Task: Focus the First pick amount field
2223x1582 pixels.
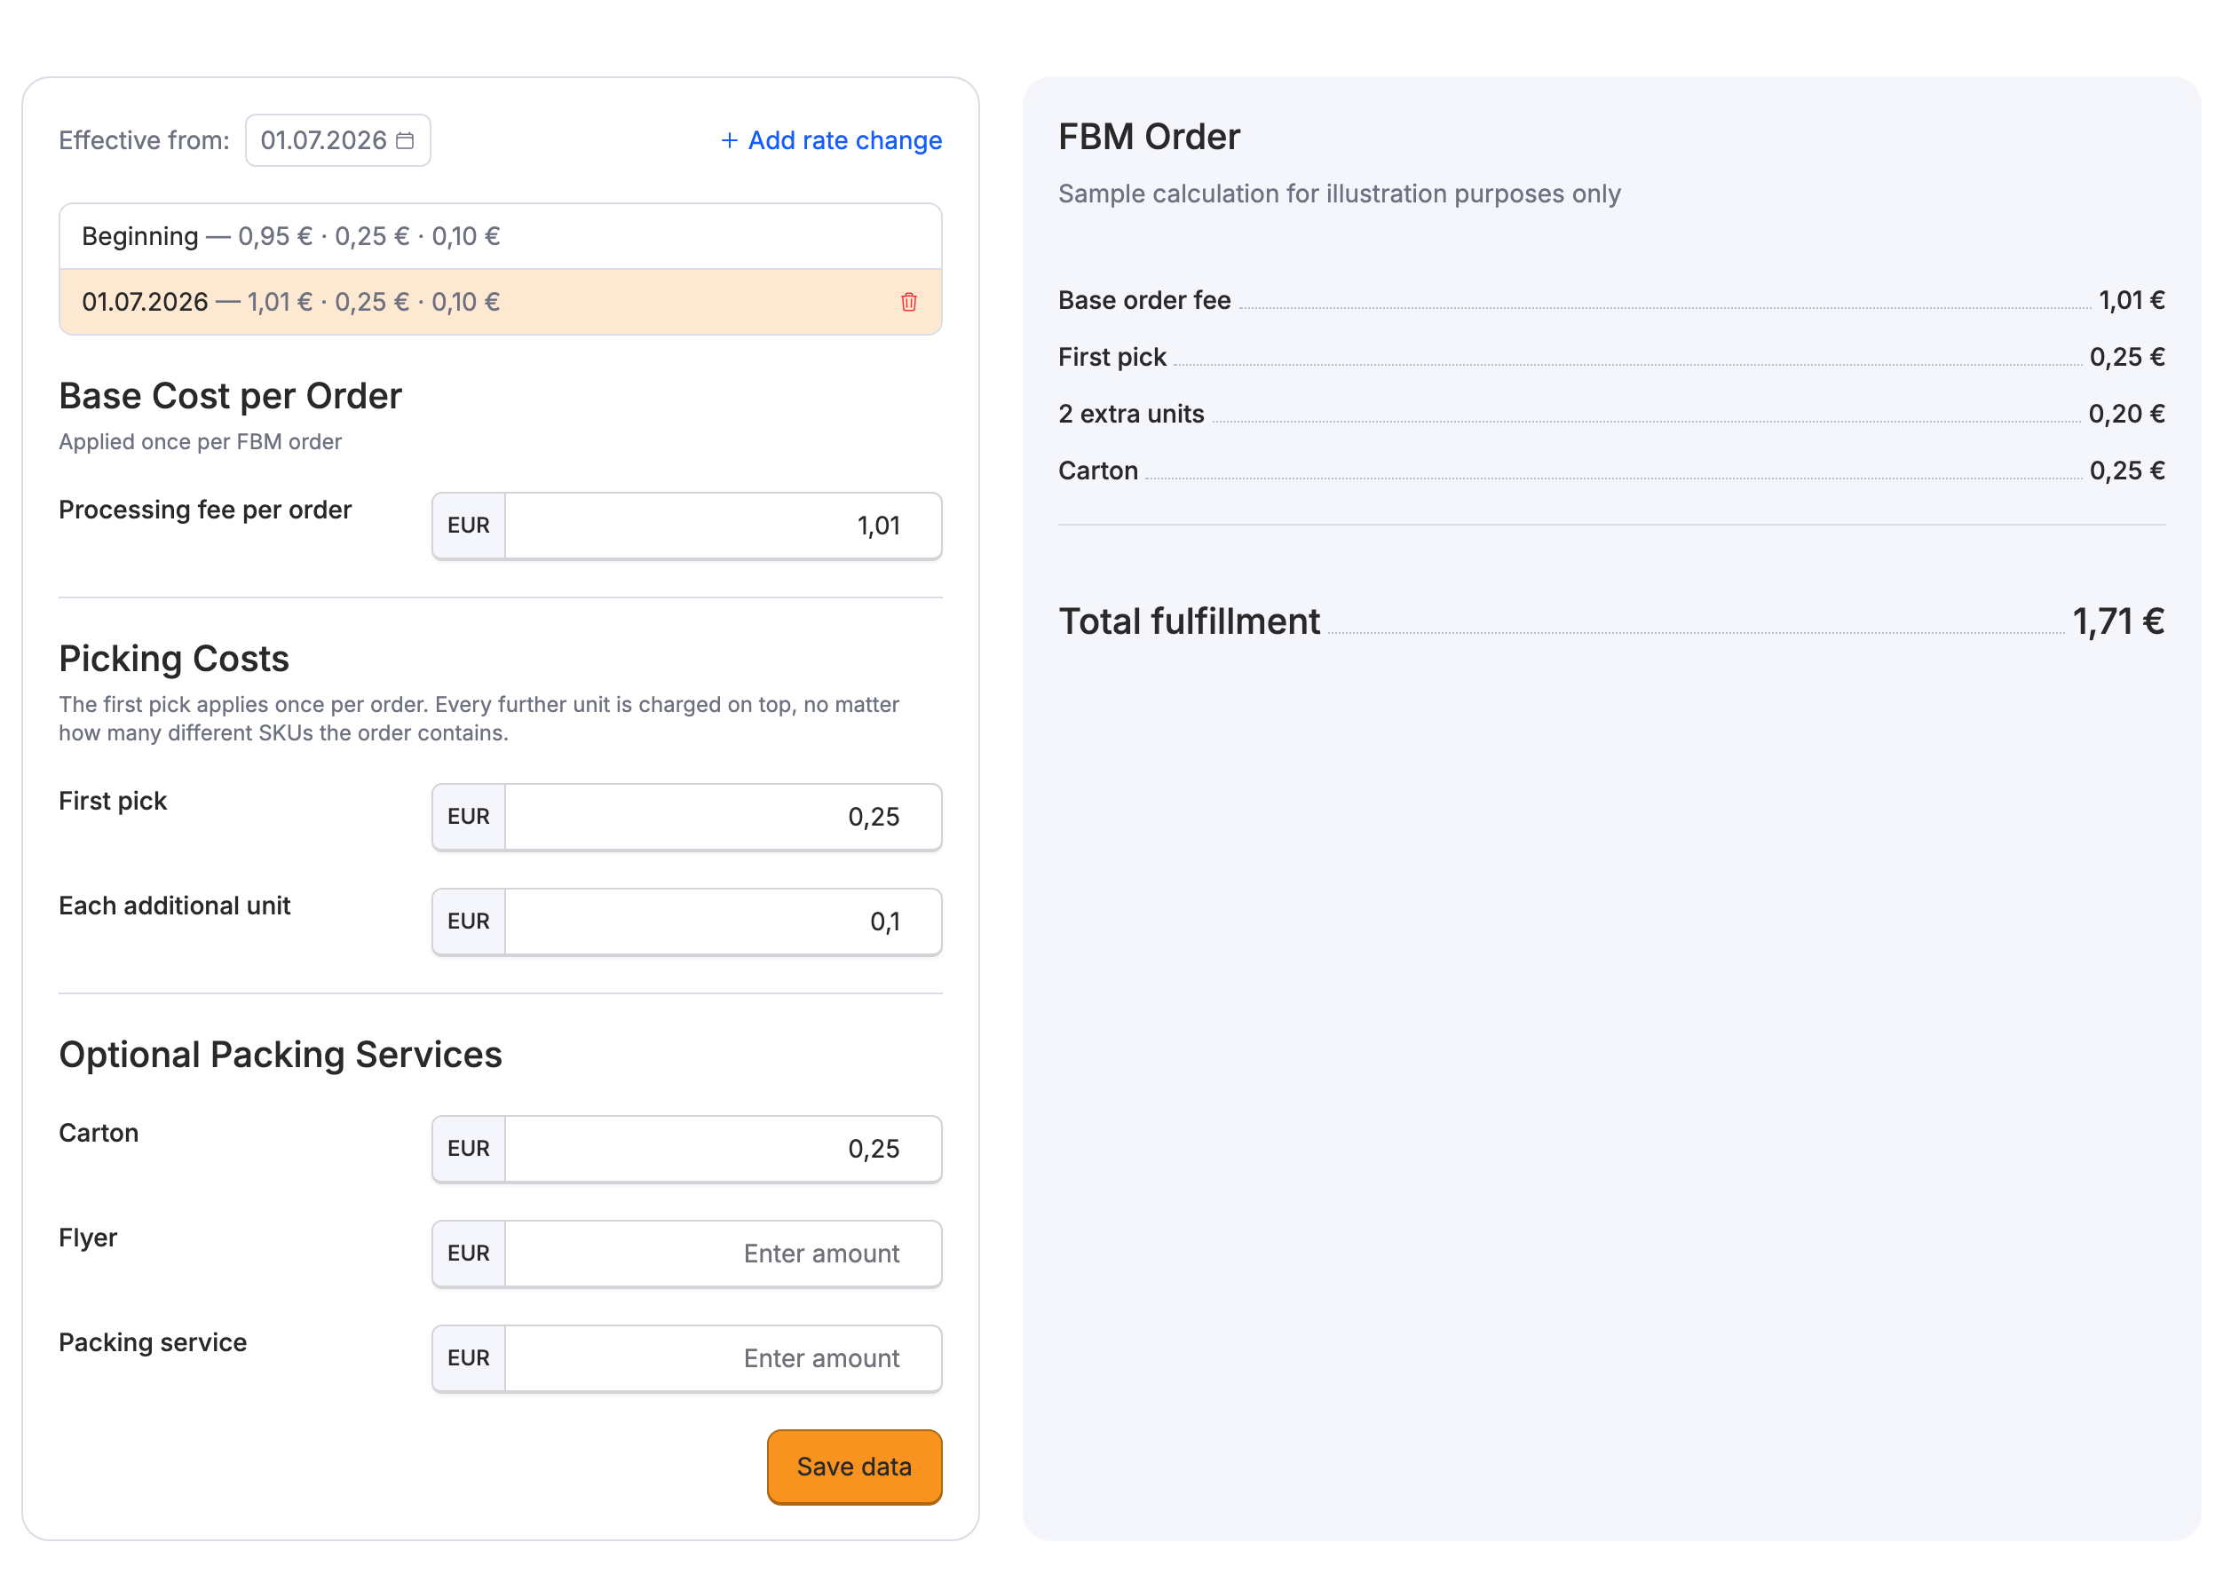Action: pyautogui.click(x=723, y=817)
